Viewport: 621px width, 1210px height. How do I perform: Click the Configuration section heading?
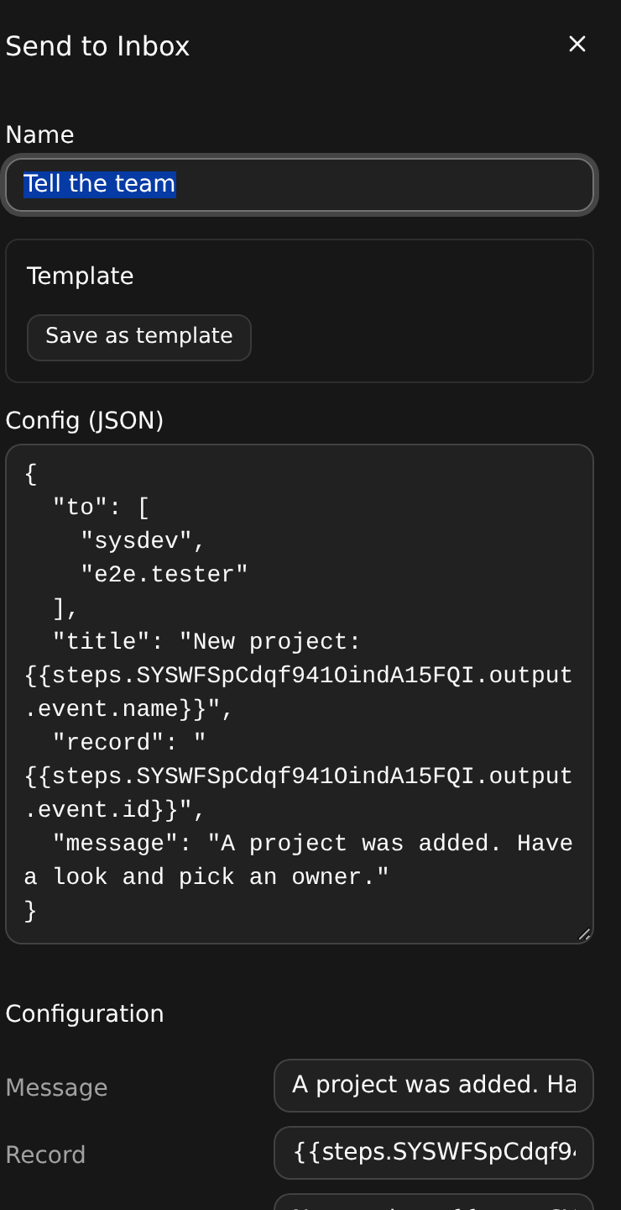(x=85, y=1014)
